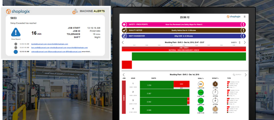Click the scrap gauge showing .7

[x=215, y=92]
